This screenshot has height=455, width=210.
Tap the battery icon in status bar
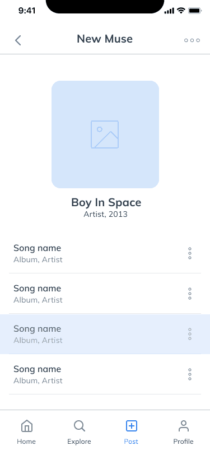(195, 11)
